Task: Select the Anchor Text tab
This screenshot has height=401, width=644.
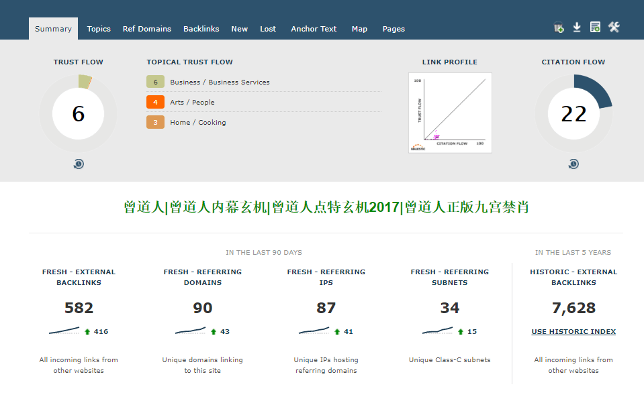Action: point(314,29)
